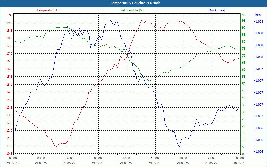267x167 pixels.
Task: Click green humidity axis value "60"
Action: (244, 70)
